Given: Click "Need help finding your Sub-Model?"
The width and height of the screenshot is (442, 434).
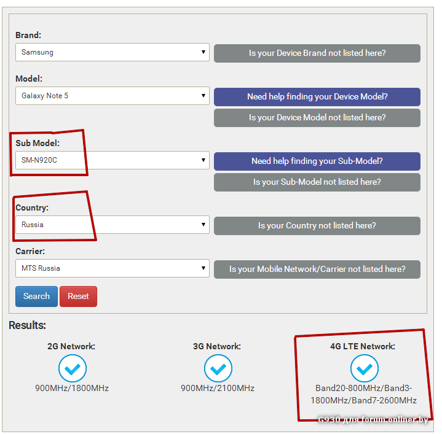Looking at the screenshot, I should click(317, 161).
